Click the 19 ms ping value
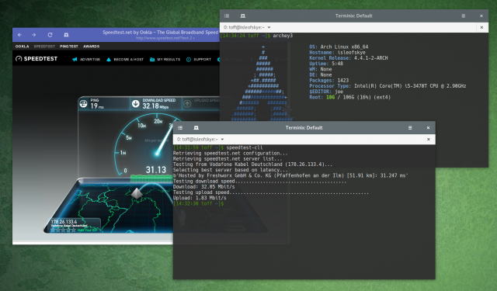 tap(97, 106)
